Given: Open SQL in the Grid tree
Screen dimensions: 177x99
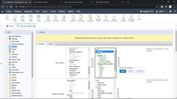Looking at the screenshot, I should tap(13, 52).
